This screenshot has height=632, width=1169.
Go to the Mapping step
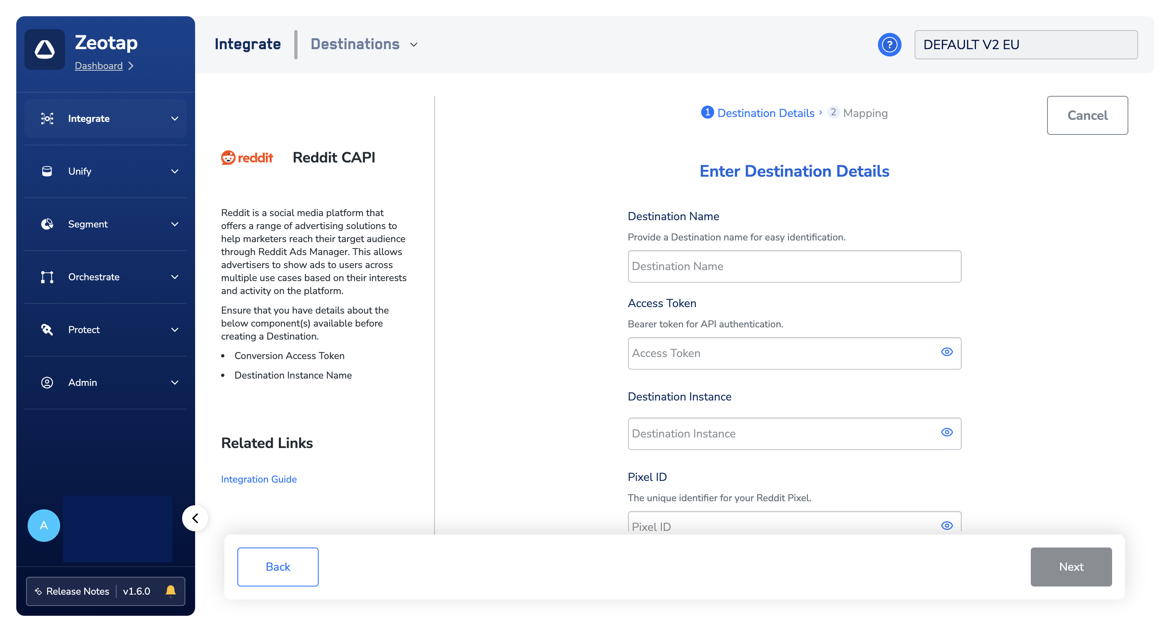pos(864,113)
